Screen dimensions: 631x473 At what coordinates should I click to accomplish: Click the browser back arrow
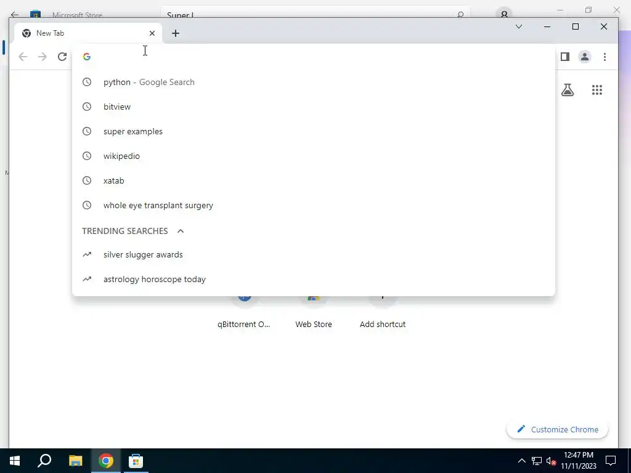click(x=23, y=57)
